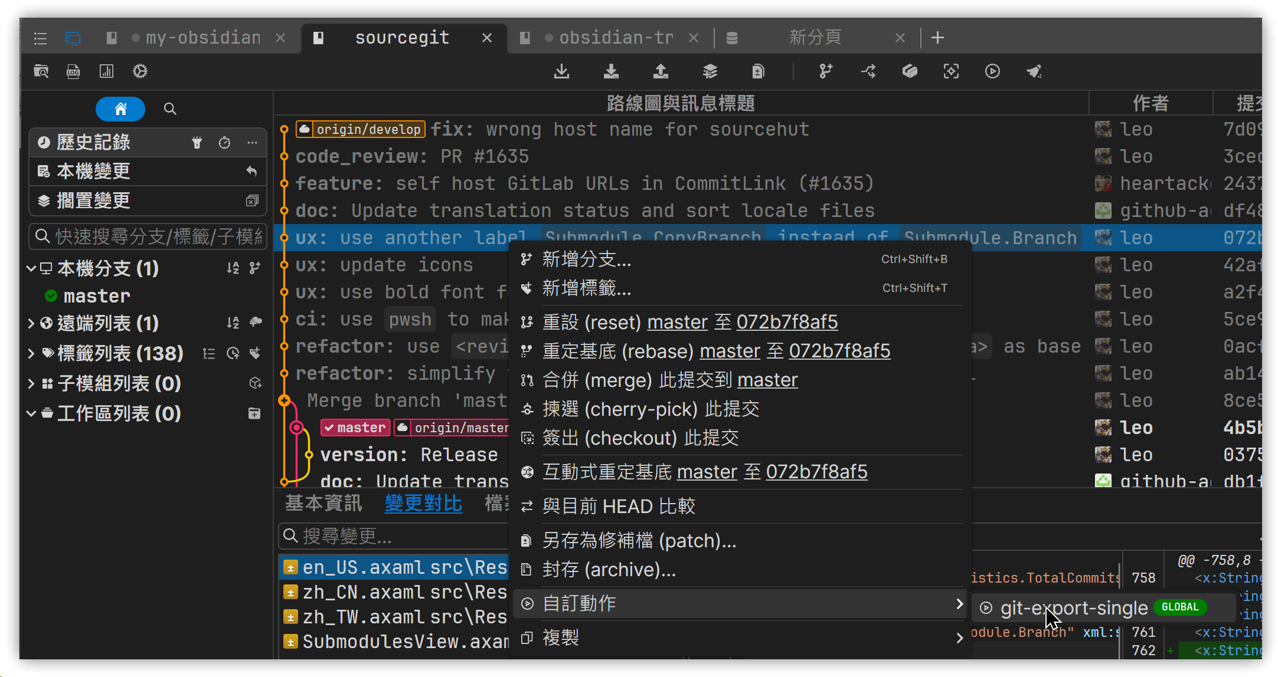Click the custom action play toolbar icon

point(992,71)
